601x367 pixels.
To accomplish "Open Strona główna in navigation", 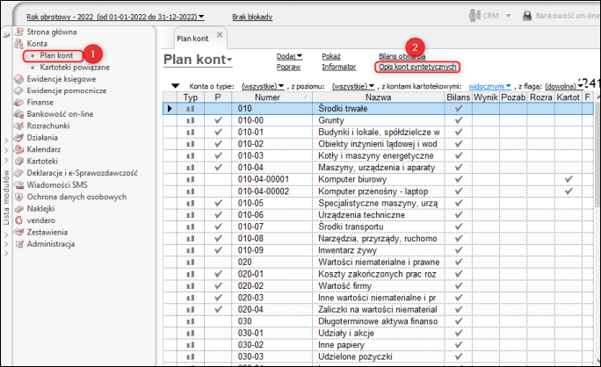I will pos(52,32).
